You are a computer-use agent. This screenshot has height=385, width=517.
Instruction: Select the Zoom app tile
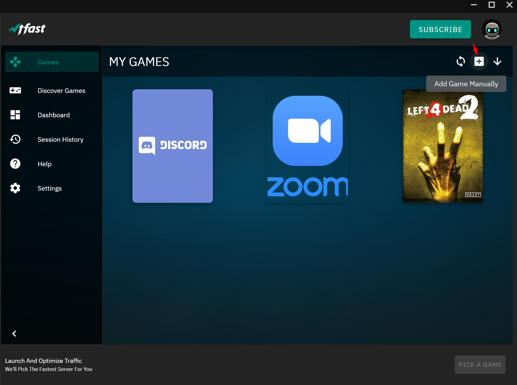pos(307,146)
